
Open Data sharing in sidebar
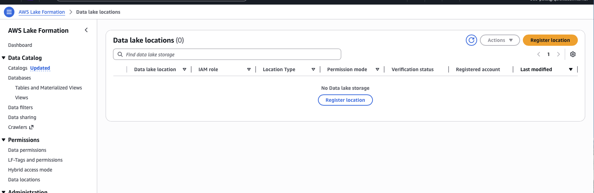[x=22, y=117]
